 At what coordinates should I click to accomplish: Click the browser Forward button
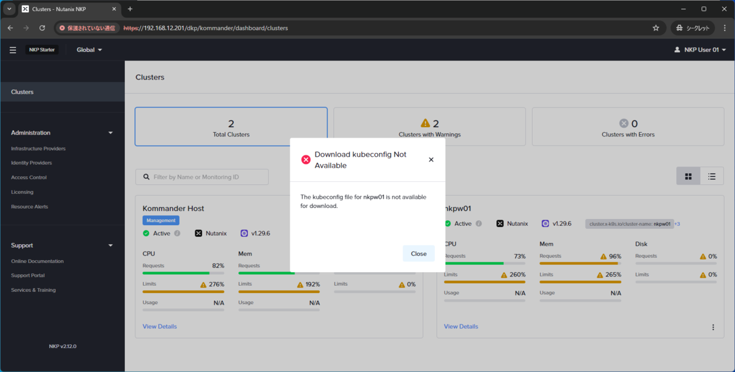(26, 28)
